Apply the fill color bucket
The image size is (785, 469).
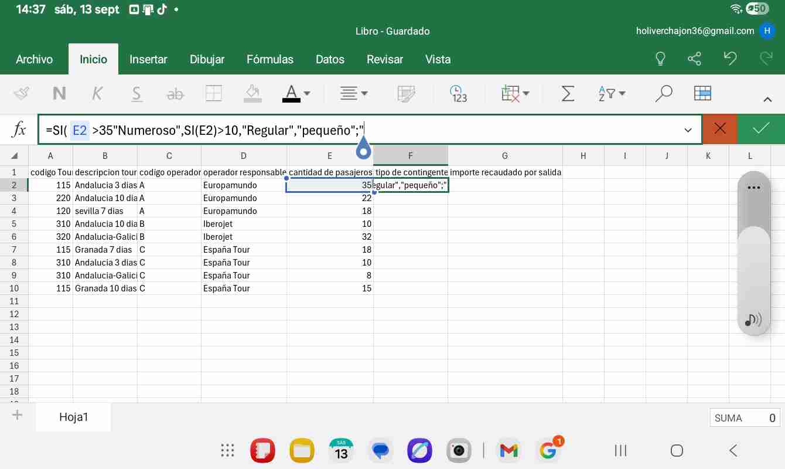pyautogui.click(x=252, y=94)
